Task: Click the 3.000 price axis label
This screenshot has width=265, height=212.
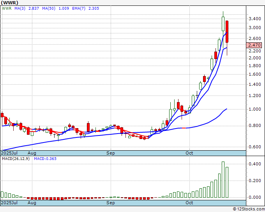Action: pyautogui.click(x=255, y=28)
